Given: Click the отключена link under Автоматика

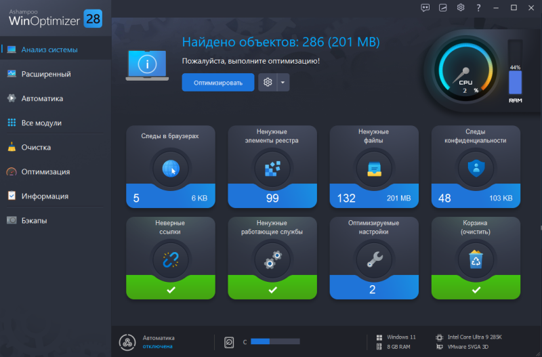Looking at the screenshot, I should click(x=158, y=346).
